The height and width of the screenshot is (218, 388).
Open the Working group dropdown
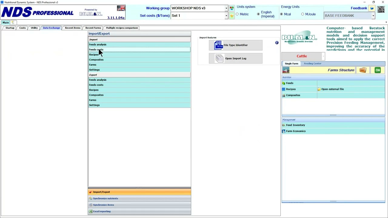(226, 8)
